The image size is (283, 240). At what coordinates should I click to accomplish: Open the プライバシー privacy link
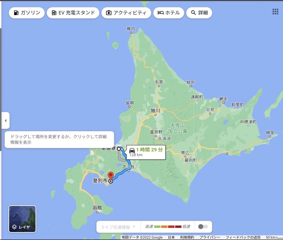[x=210, y=238]
